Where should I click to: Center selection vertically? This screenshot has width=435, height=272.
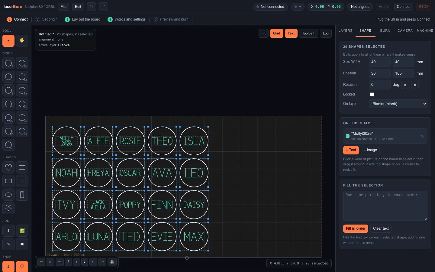(77, 262)
